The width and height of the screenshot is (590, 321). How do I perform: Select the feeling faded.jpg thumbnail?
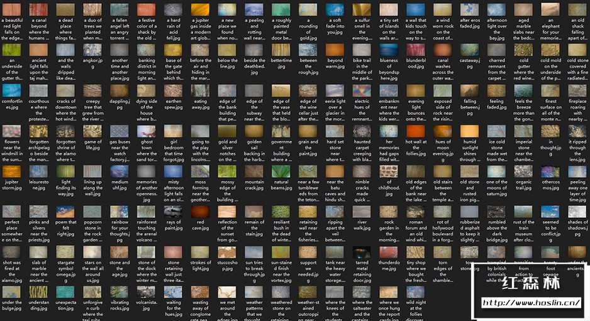[x=497, y=90]
